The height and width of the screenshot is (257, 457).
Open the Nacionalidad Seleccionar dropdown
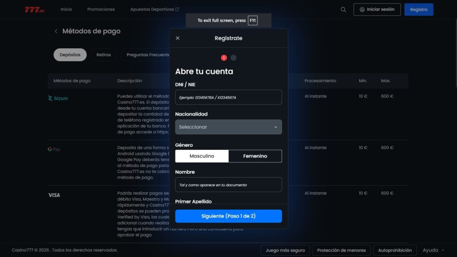pyautogui.click(x=228, y=127)
